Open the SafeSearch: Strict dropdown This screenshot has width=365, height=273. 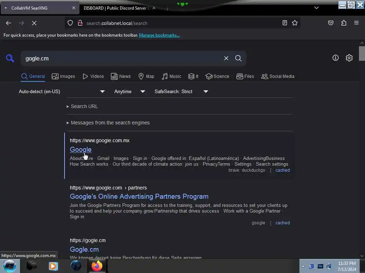tap(181, 91)
